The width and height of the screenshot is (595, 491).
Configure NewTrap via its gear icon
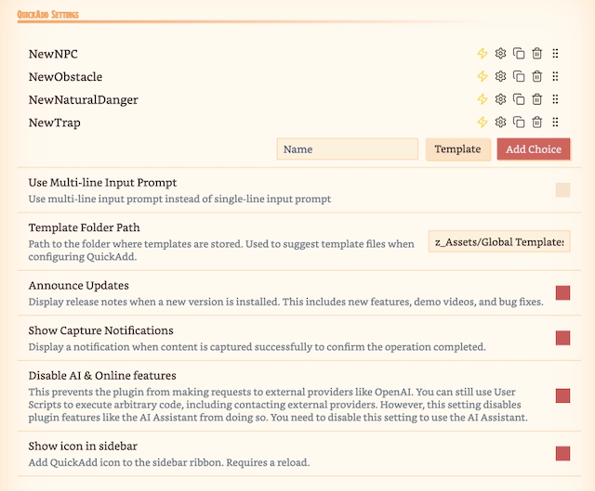500,122
